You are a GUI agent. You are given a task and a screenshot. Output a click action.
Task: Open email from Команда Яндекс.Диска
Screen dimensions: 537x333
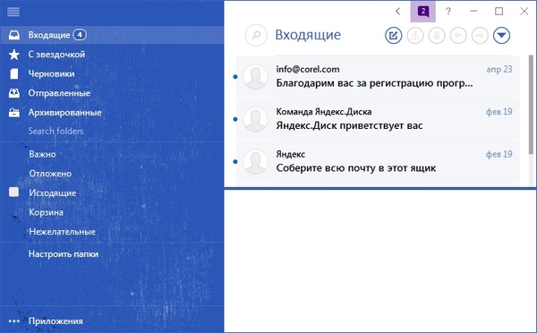click(x=378, y=119)
